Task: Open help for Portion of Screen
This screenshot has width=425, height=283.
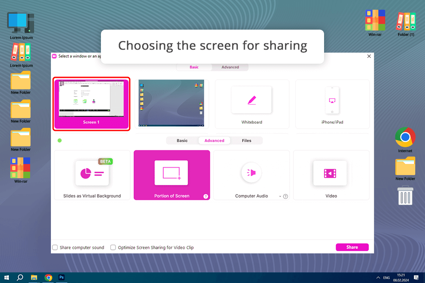Action: 206,196
